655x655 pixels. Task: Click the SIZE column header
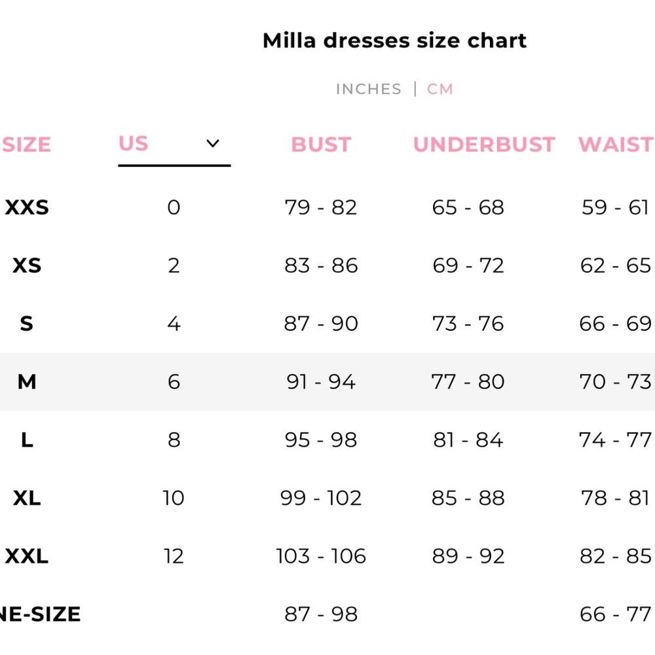(x=26, y=145)
